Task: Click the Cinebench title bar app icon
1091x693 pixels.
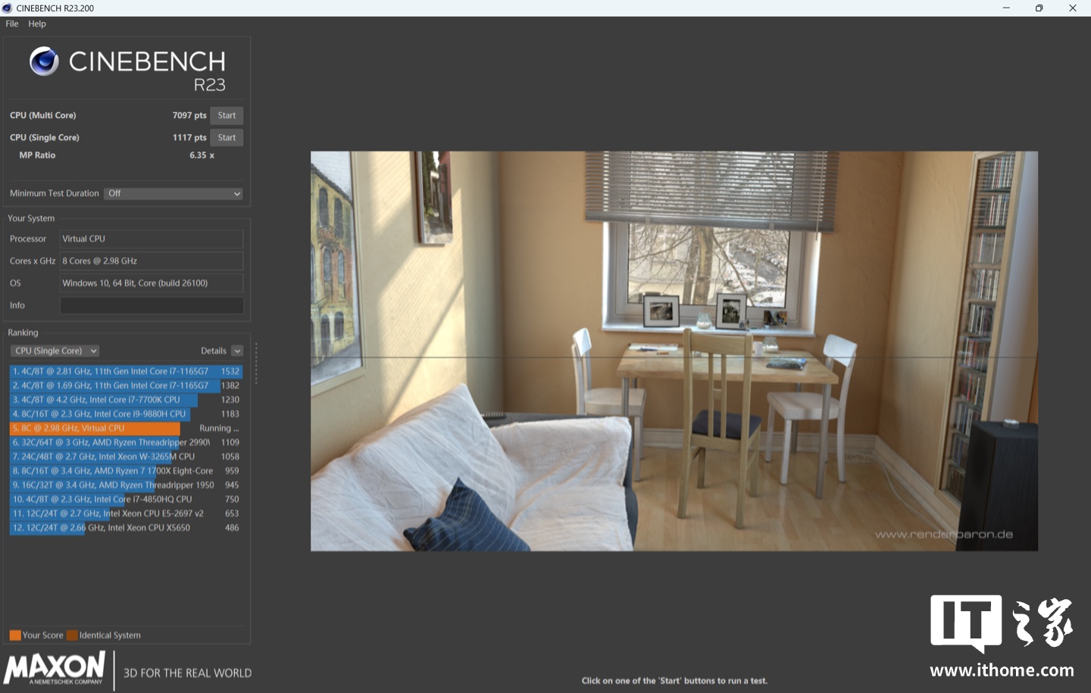Action: click(8, 8)
